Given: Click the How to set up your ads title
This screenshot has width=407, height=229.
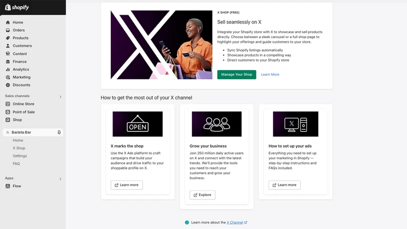Looking at the screenshot, I should (290, 146).
